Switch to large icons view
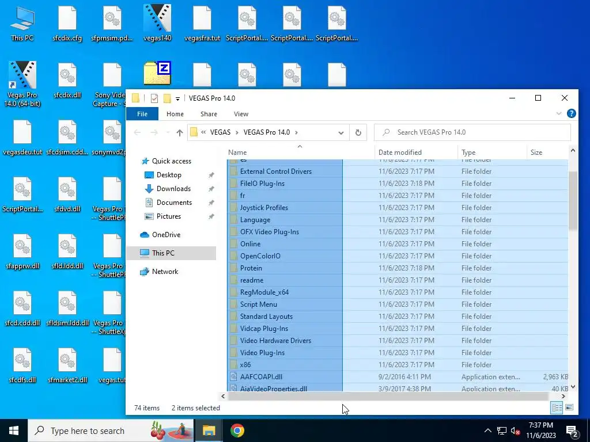 (x=569, y=407)
